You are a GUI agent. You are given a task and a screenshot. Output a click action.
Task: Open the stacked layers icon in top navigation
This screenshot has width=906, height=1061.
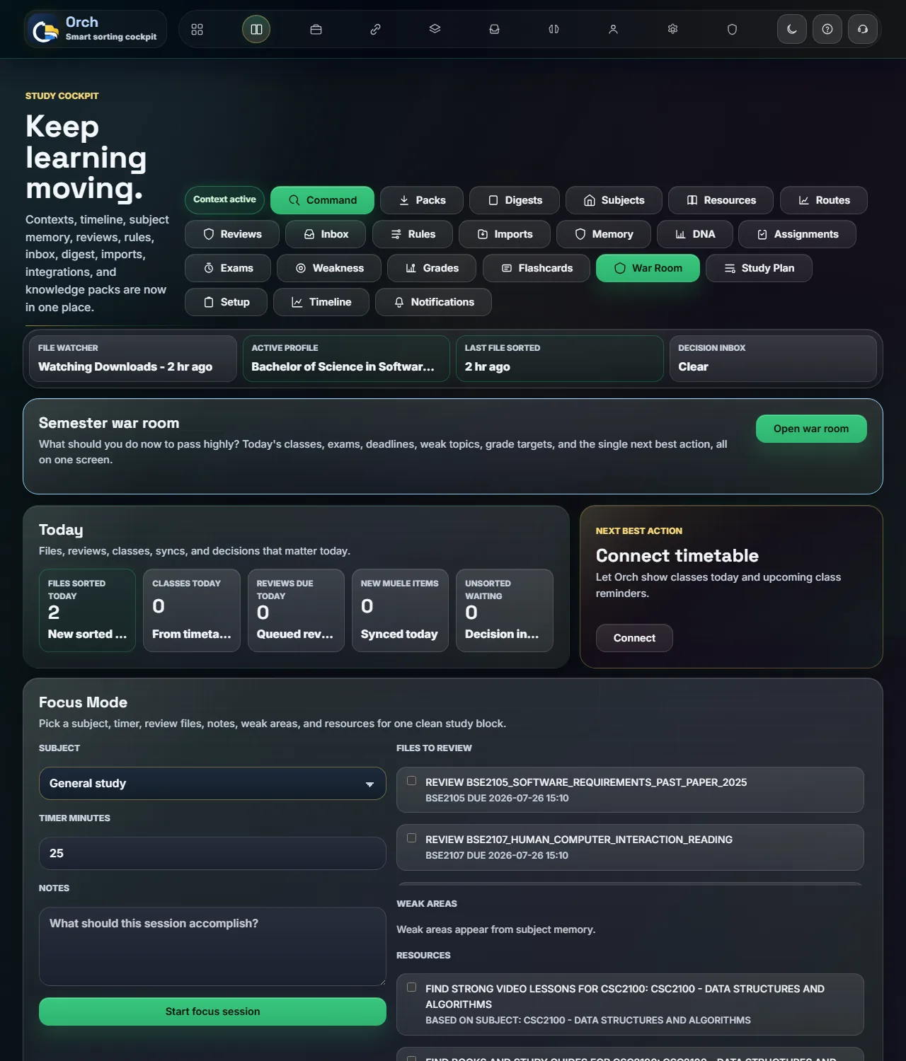pyautogui.click(x=435, y=29)
